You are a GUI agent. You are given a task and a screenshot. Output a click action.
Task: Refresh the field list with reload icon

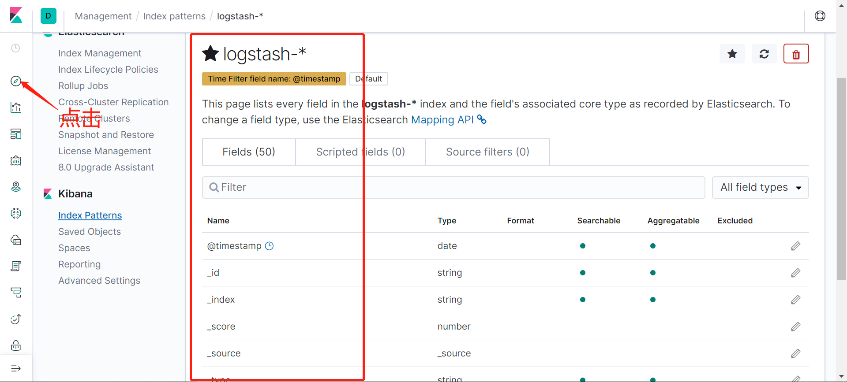click(x=764, y=54)
